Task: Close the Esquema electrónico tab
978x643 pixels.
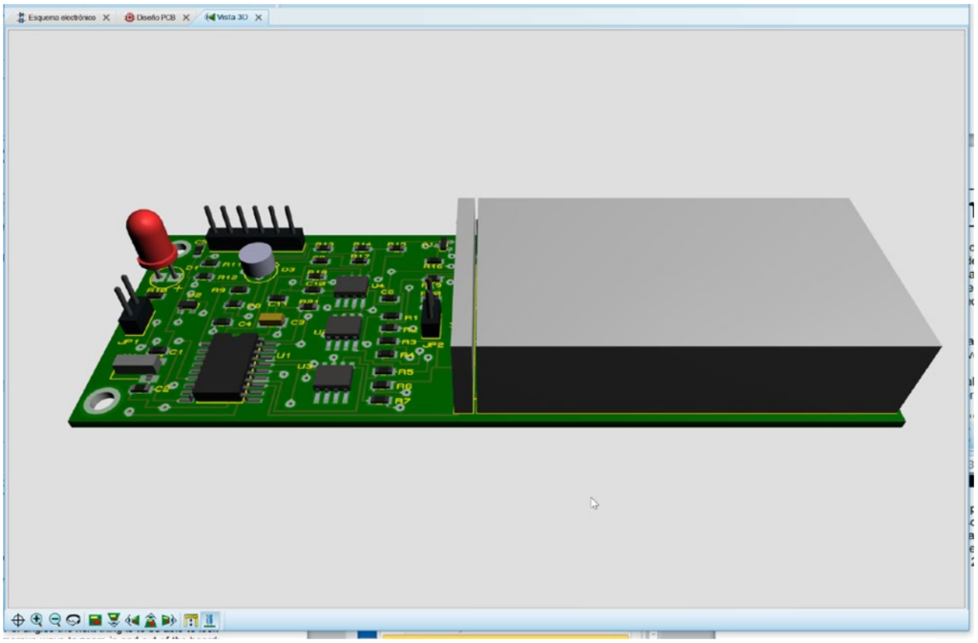Action: [106, 18]
